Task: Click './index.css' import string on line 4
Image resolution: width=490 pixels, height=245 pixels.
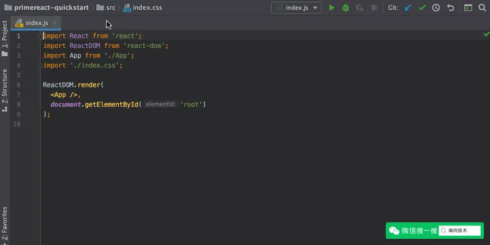Action: click(95, 66)
